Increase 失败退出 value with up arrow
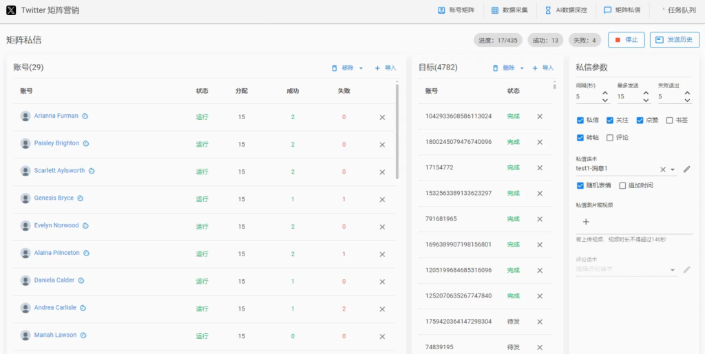The height and width of the screenshot is (354, 705). point(688,93)
